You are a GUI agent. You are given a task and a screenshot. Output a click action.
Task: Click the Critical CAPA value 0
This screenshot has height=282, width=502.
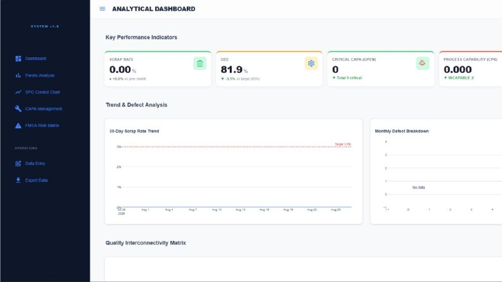[x=336, y=70]
